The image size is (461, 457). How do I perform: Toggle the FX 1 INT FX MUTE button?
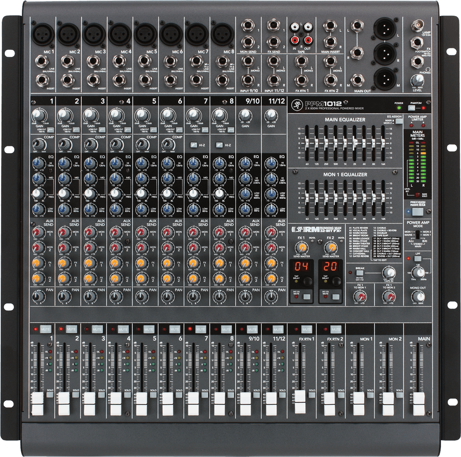(x=307, y=297)
